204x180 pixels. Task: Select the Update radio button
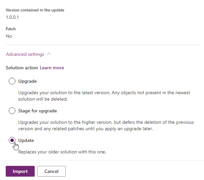(x=12, y=140)
